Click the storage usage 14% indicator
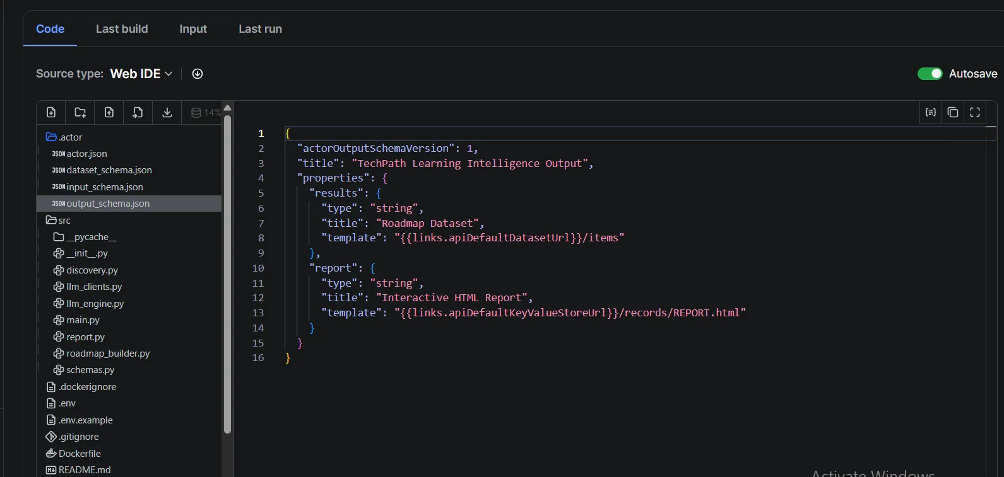 point(206,113)
